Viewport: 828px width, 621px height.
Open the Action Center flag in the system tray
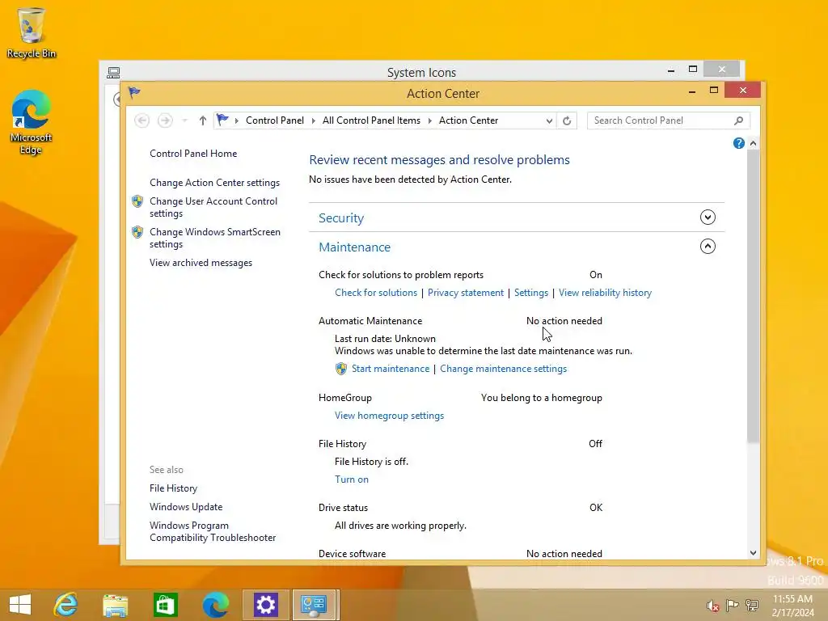[732, 606]
